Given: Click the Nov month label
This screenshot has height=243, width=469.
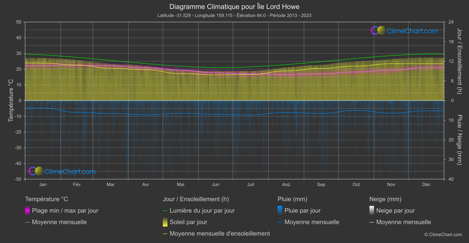Looking at the screenshot, I should pos(391,184).
